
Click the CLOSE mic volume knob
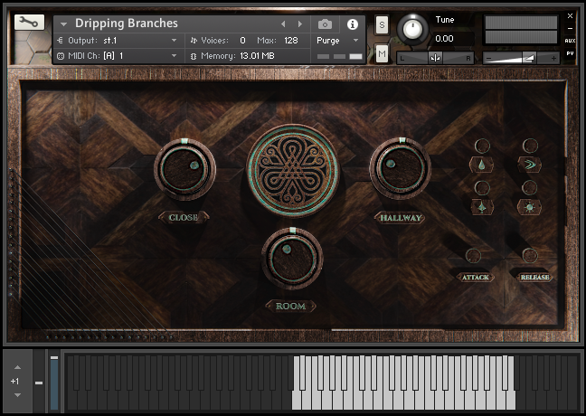tap(184, 169)
